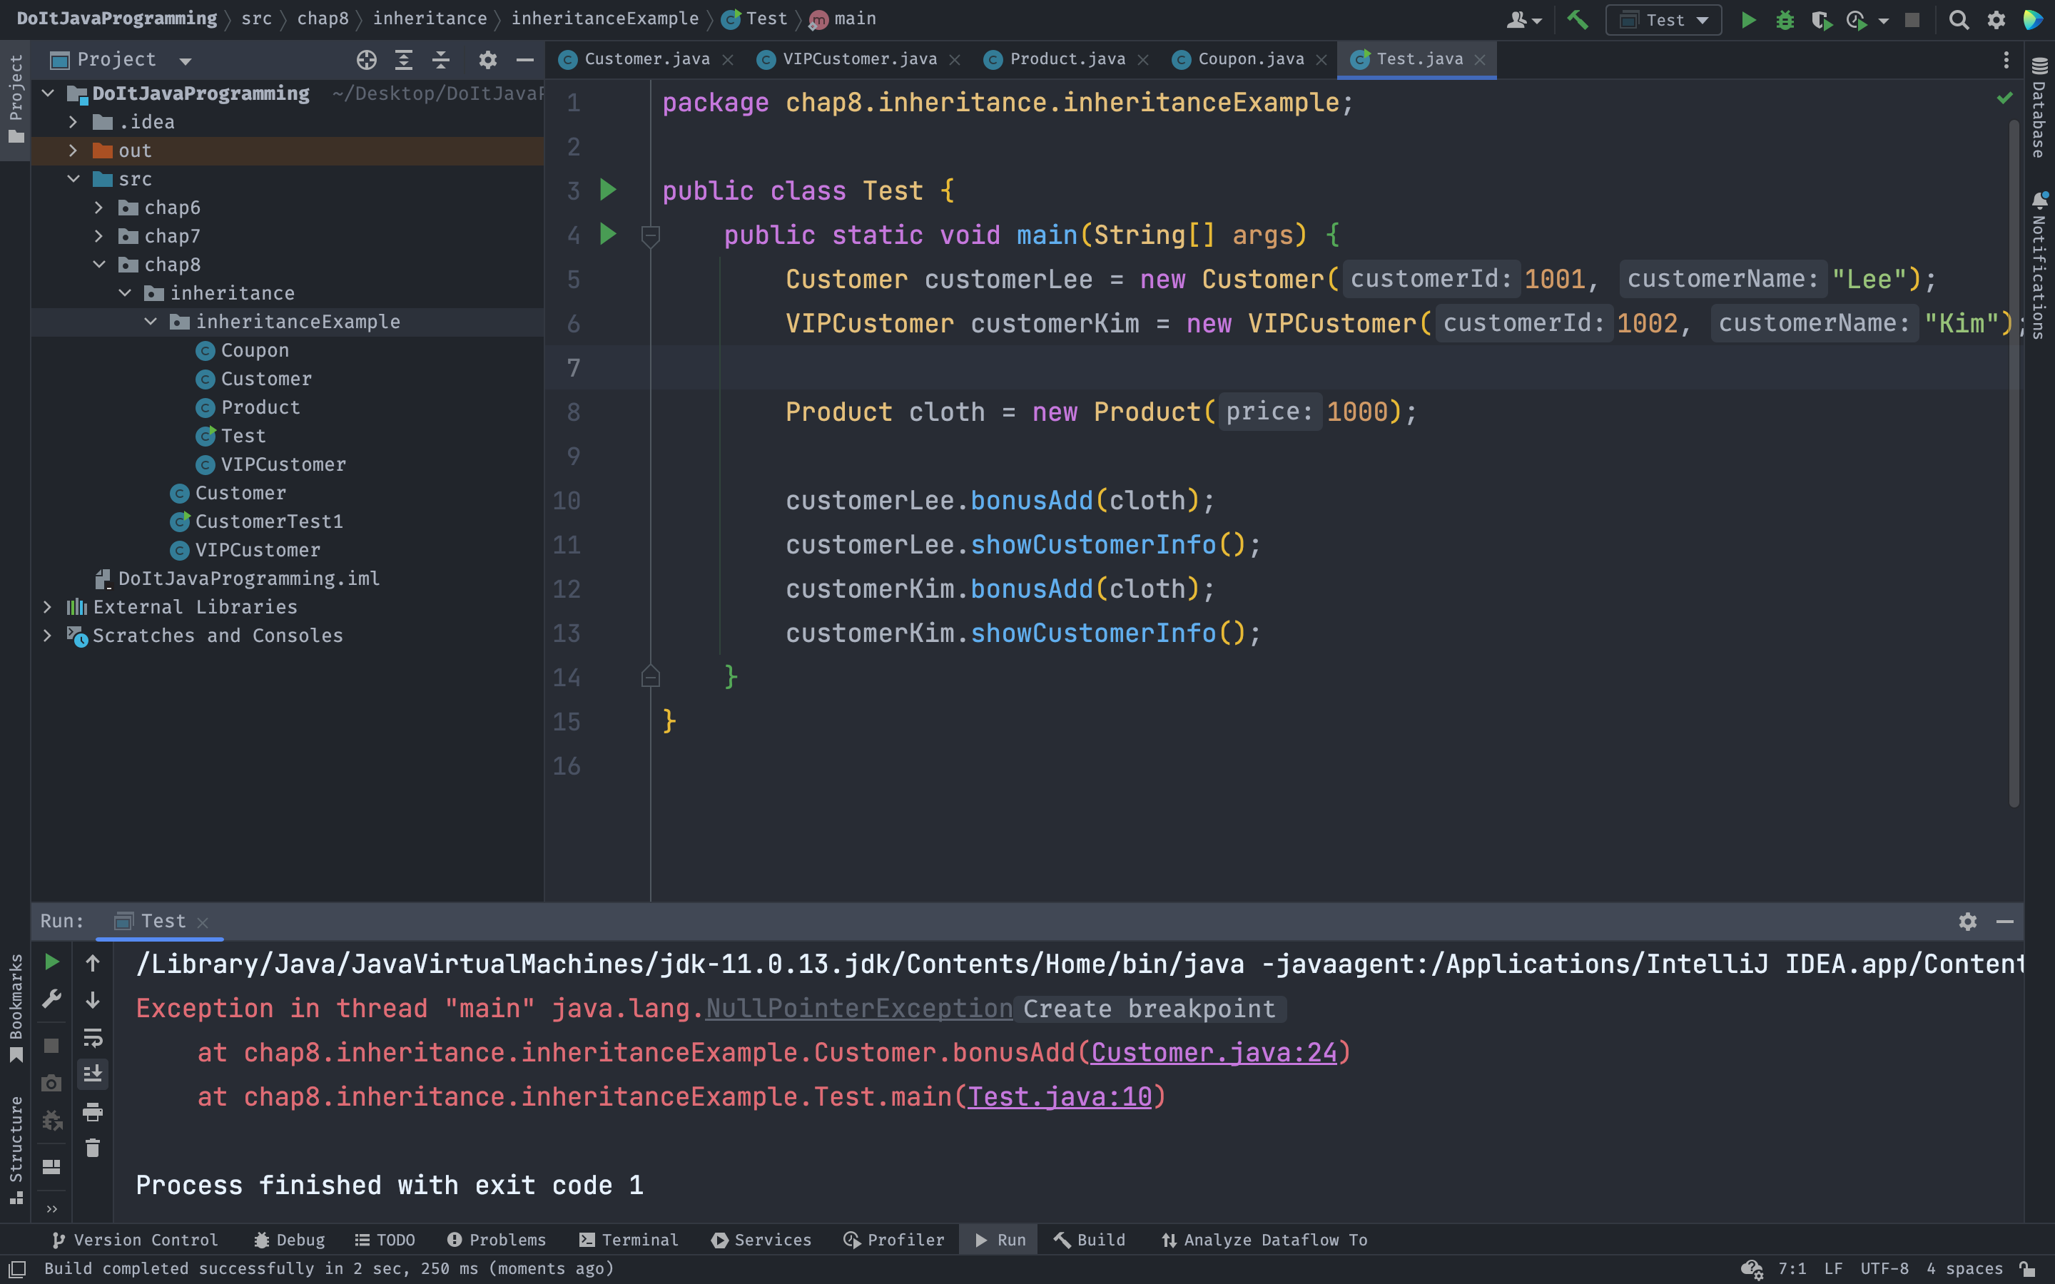The image size is (2055, 1284).
Task: Click the printer icon in Run panel
Action: [93, 1111]
